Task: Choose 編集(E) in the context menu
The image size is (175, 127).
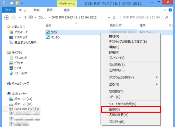Action: click(x=130, y=47)
